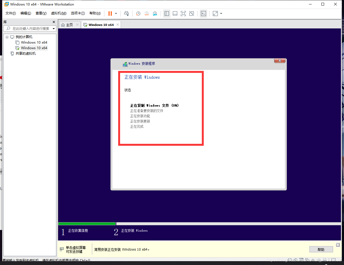Click the 帮助 button in the hint bar
344x265 pixels.
click(321, 250)
